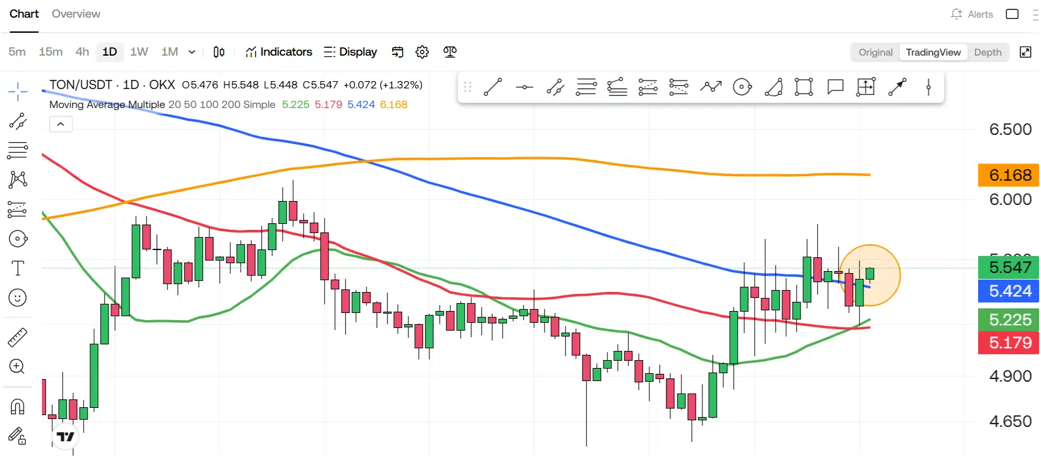Pick short position tool in floating toolbar
Image resolution: width=1041 pixels, height=457 pixels.
(679, 87)
